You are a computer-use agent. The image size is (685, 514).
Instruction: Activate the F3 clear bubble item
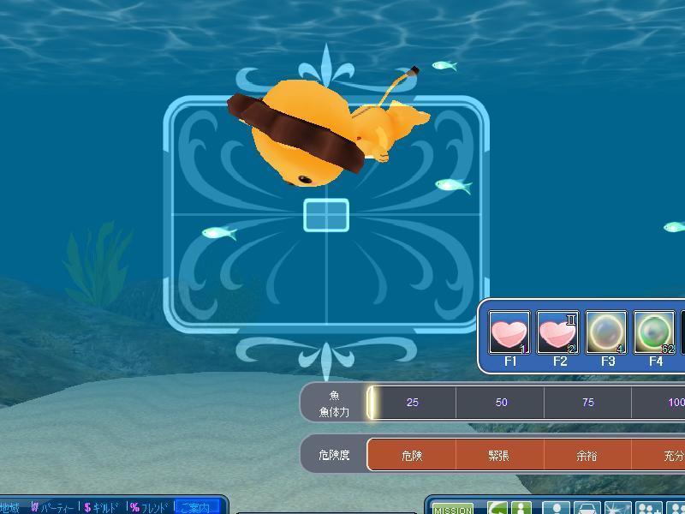pyautogui.click(x=606, y=332)
